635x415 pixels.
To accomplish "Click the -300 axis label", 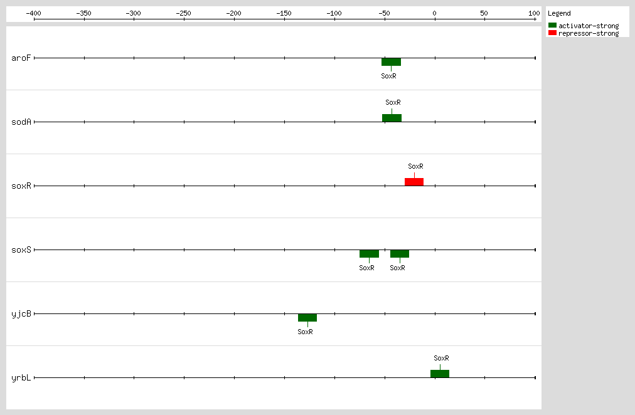I will pyautogui.click(x=133, y=13).
